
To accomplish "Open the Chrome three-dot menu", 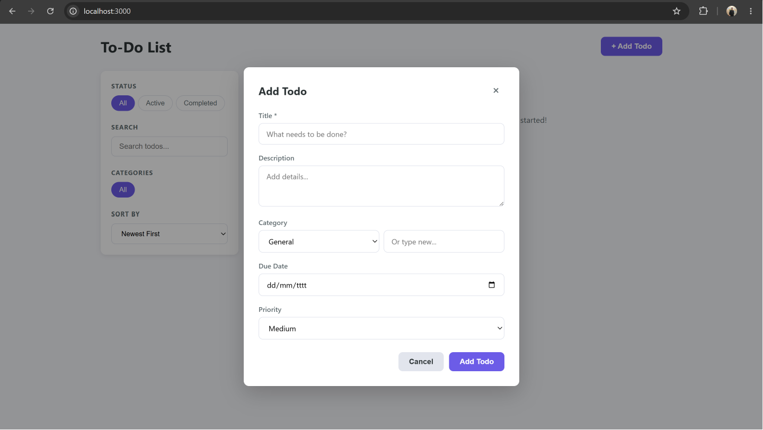I will [751, 11].
